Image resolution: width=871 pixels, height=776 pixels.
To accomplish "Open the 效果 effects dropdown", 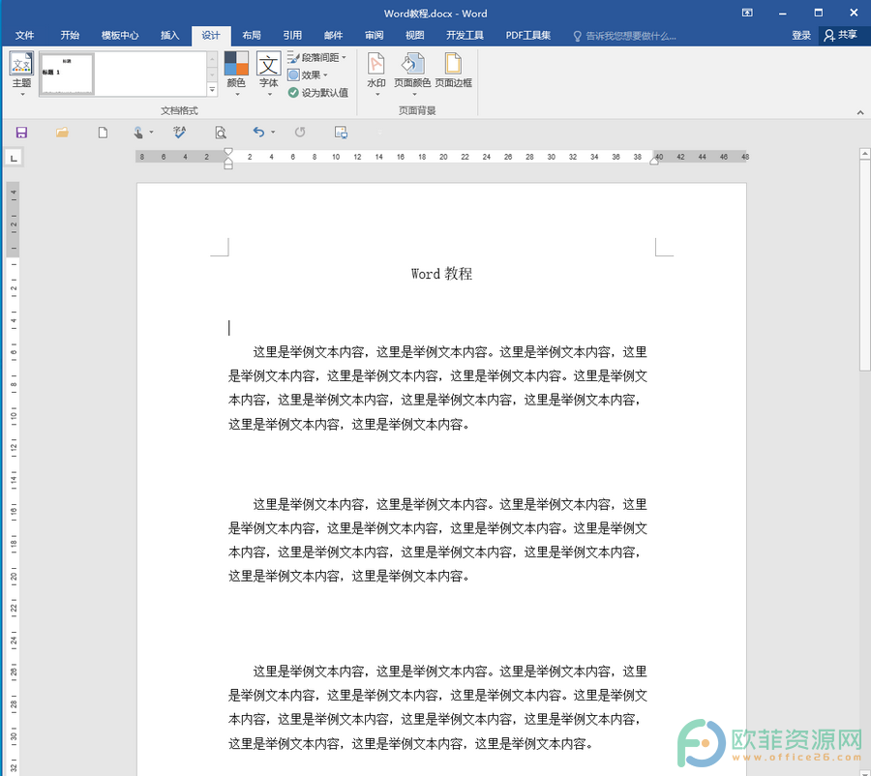I will coord(308,75).
